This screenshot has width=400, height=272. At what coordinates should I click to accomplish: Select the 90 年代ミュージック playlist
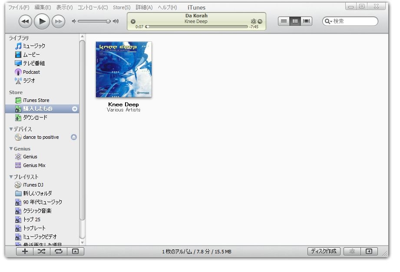click(42, 202)
